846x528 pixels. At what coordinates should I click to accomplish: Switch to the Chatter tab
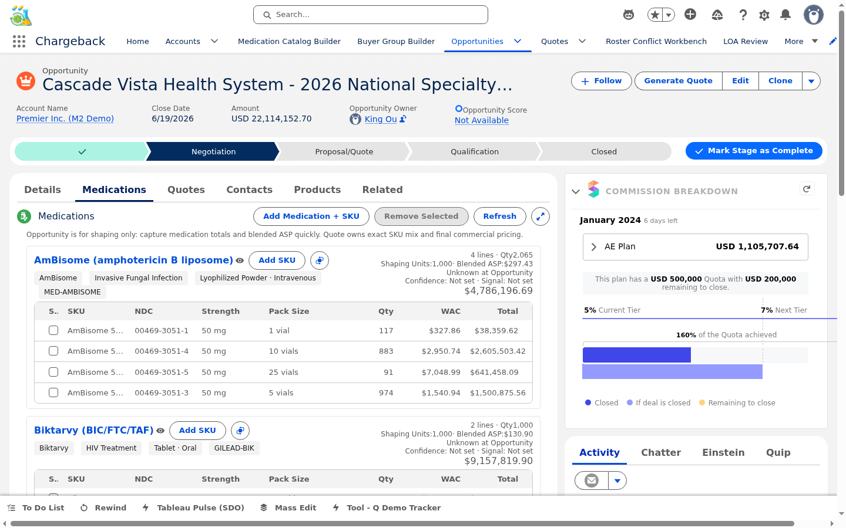click(661, 453)
